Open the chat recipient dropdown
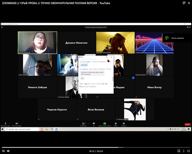192x154 pixels. point(87,84)
